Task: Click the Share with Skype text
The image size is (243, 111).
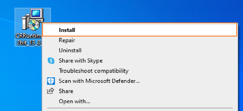Action: [80, 61]
